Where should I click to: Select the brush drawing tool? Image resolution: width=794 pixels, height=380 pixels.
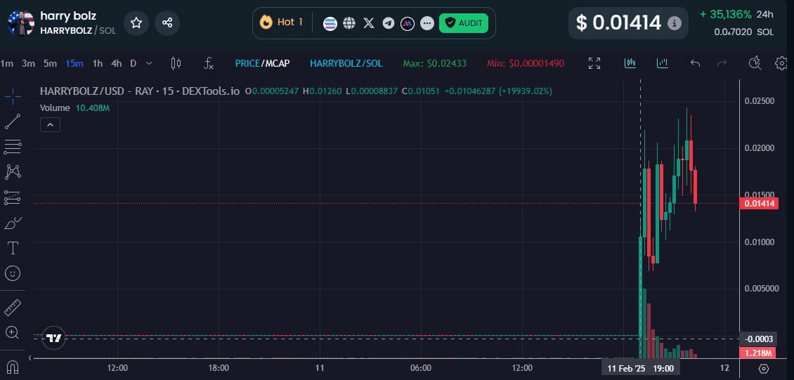pos(13,223)
